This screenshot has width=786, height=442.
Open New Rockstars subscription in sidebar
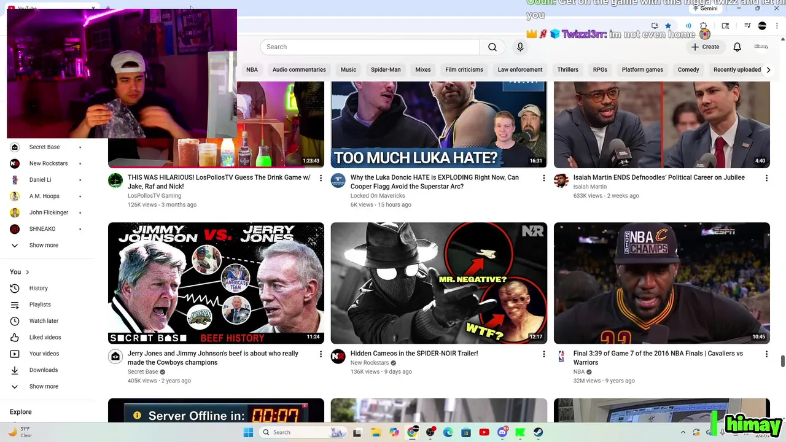pyautogui.click(x=48, y=163)
